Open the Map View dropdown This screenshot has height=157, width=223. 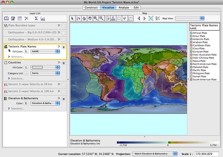tap(190, 18)
